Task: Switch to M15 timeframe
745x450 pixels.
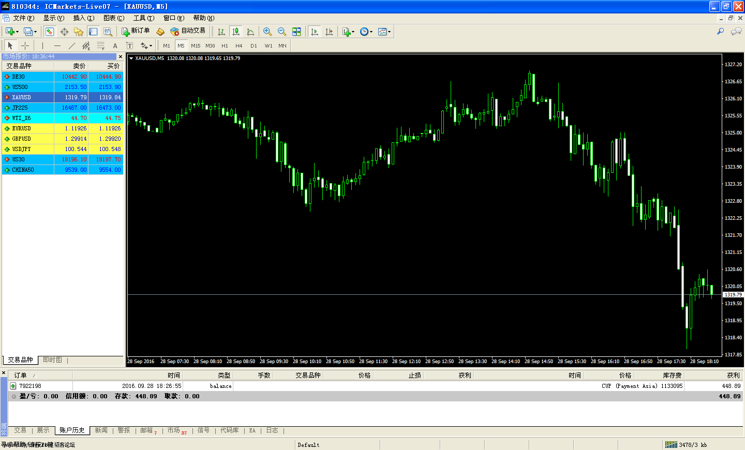Action: pyautogui.click(x=196, y=46)
